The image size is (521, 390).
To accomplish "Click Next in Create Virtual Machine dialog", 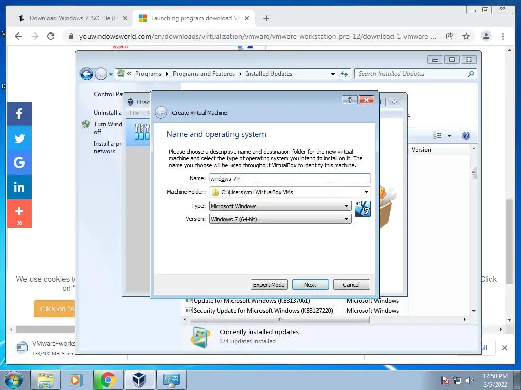I will coord(310,284).
